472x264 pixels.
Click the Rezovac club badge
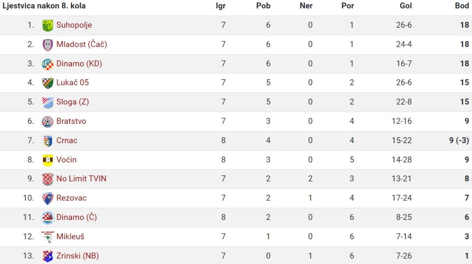[48, 198]
